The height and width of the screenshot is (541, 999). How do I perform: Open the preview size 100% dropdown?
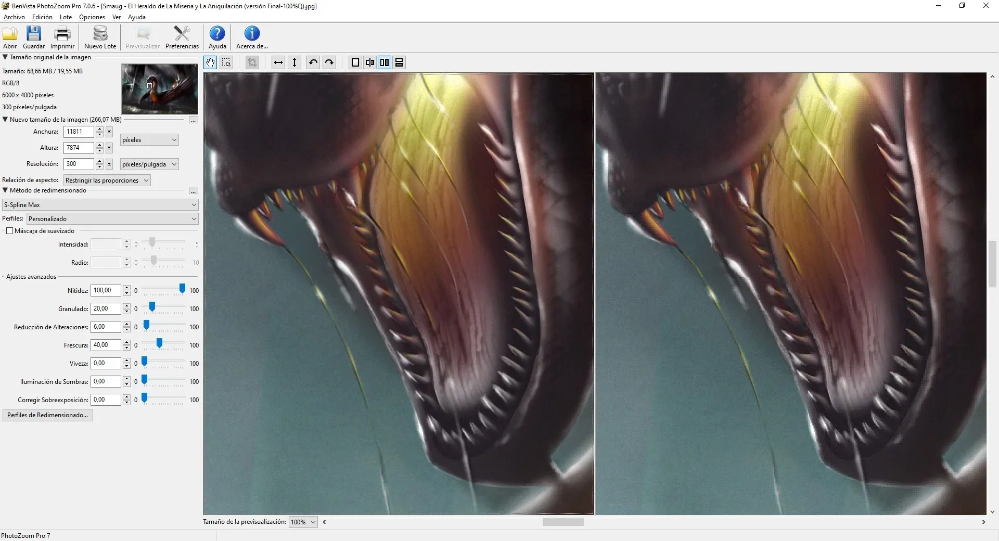pos(303,522)
